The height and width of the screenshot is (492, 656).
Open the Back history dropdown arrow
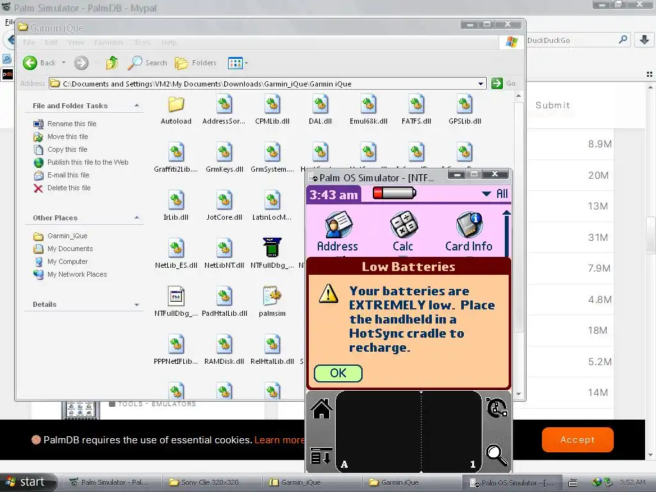(63, 63)
